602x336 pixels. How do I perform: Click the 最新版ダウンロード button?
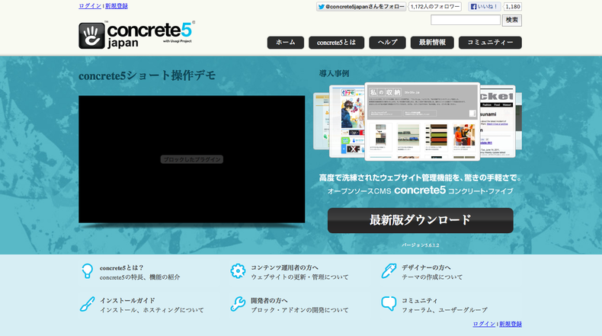point(420,220)
